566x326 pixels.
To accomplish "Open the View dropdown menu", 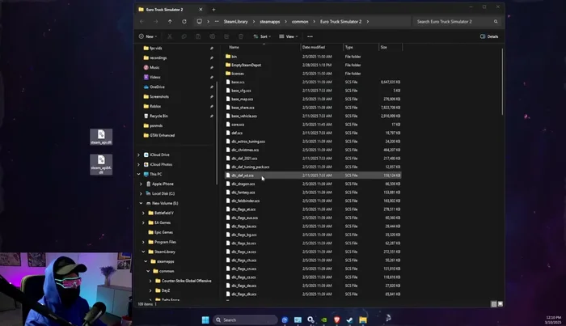I will 289,36.
